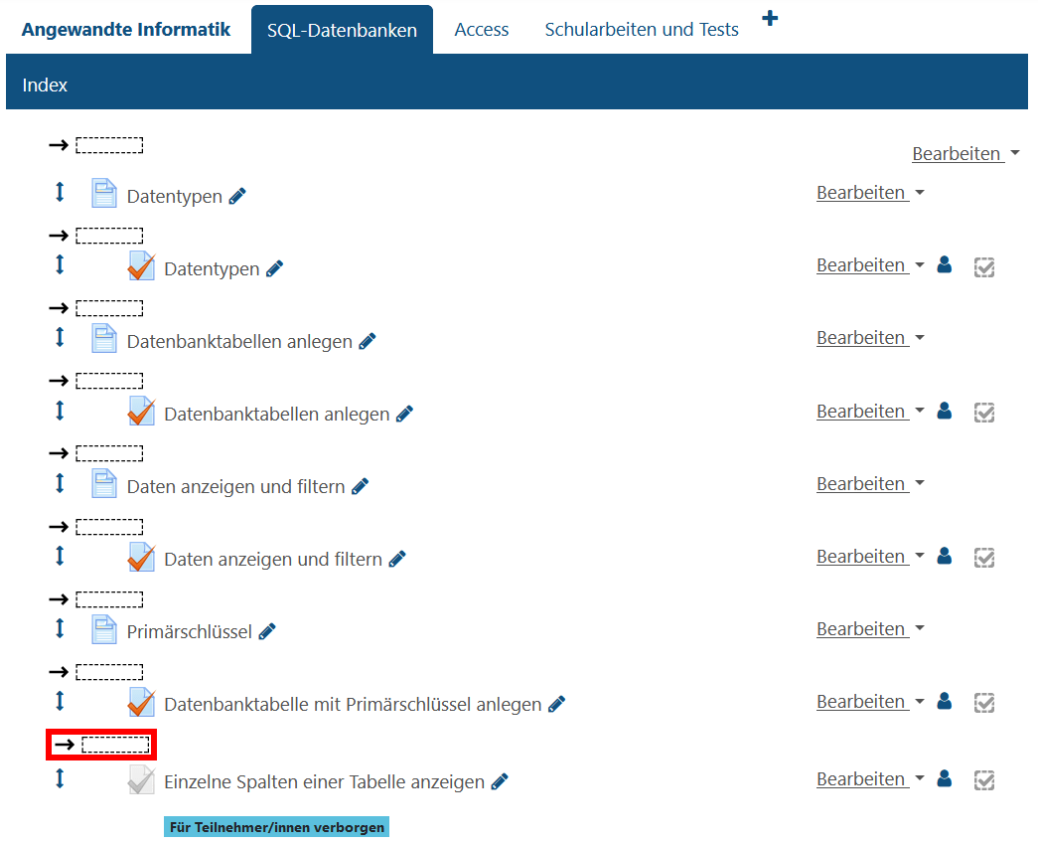Click edit-title pencil beside Datenbanktabellen anlegen page
The image size is (1038, 845).
[368, 341]
